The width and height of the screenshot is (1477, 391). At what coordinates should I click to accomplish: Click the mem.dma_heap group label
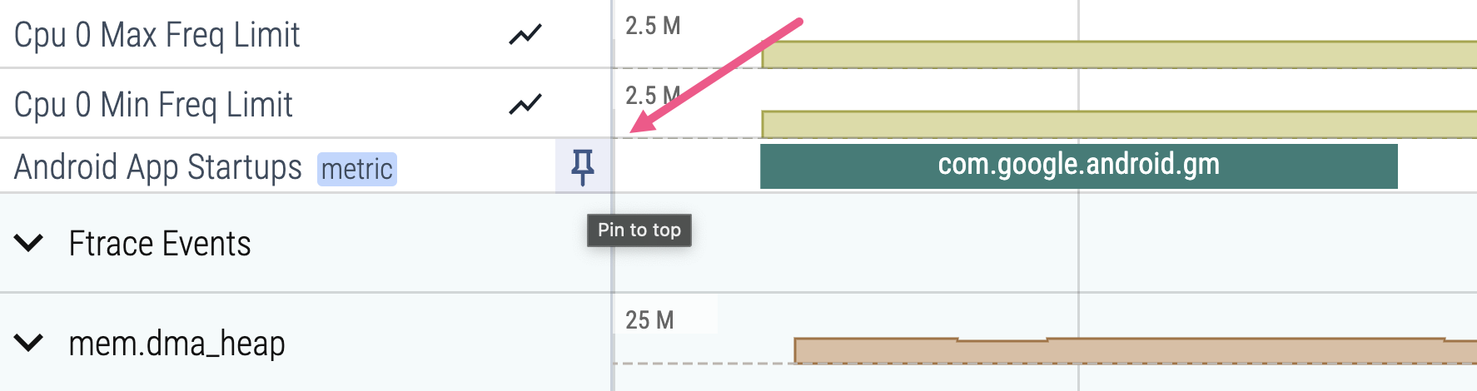pyautogui.click(x=177, y=344)
